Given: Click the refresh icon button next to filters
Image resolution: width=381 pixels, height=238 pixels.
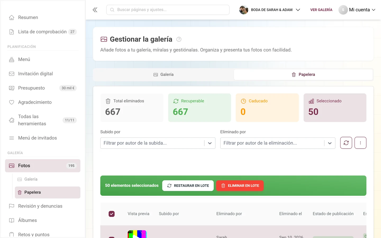Looking at the screenshot, I should point(346,143).
